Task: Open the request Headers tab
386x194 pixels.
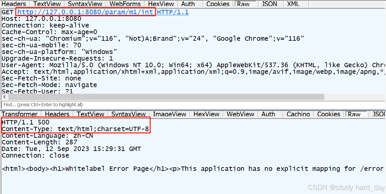Action: click(x=14, y=4)
